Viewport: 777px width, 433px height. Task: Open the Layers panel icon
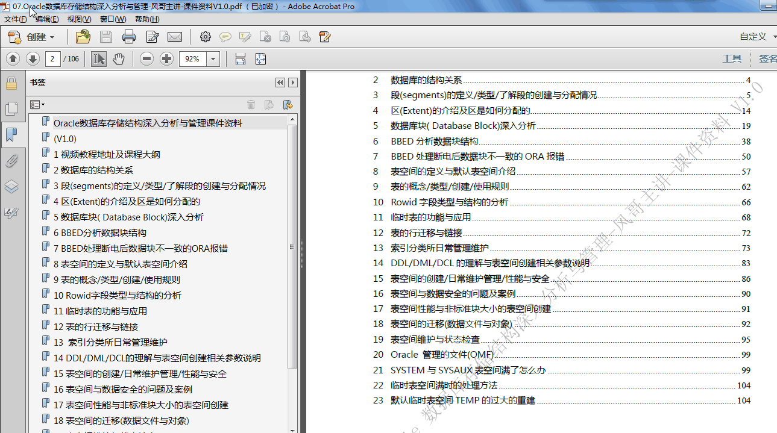11,186
